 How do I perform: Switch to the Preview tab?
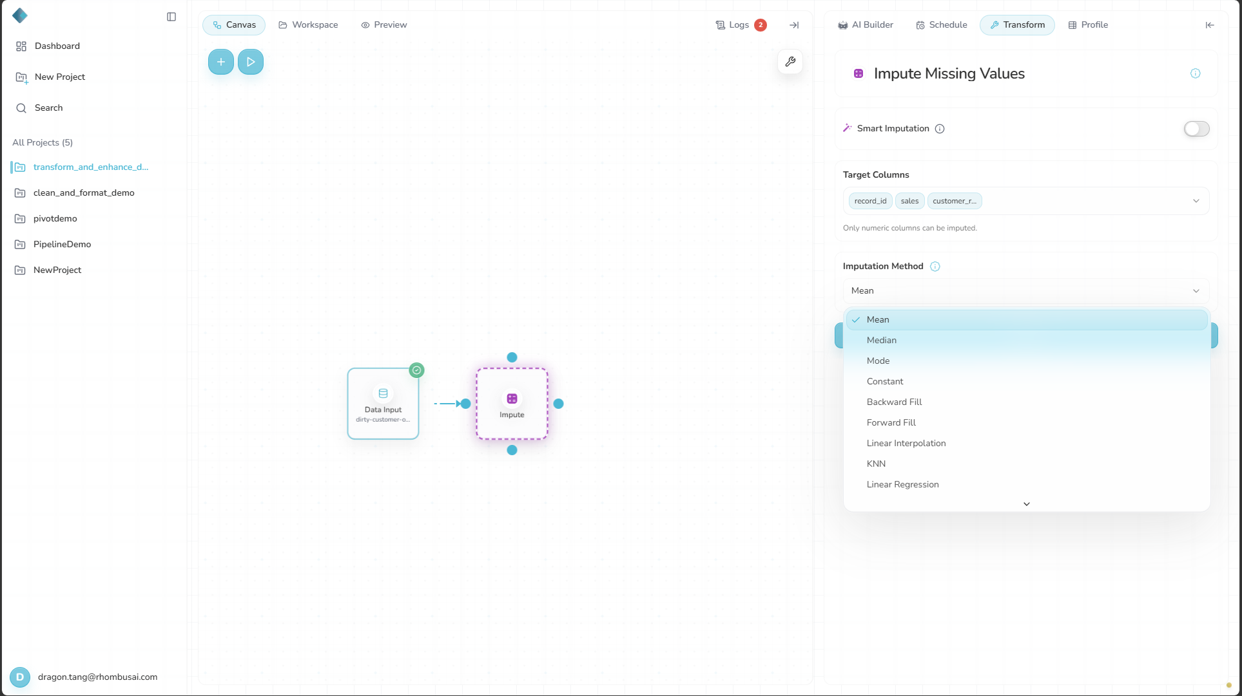384,25
